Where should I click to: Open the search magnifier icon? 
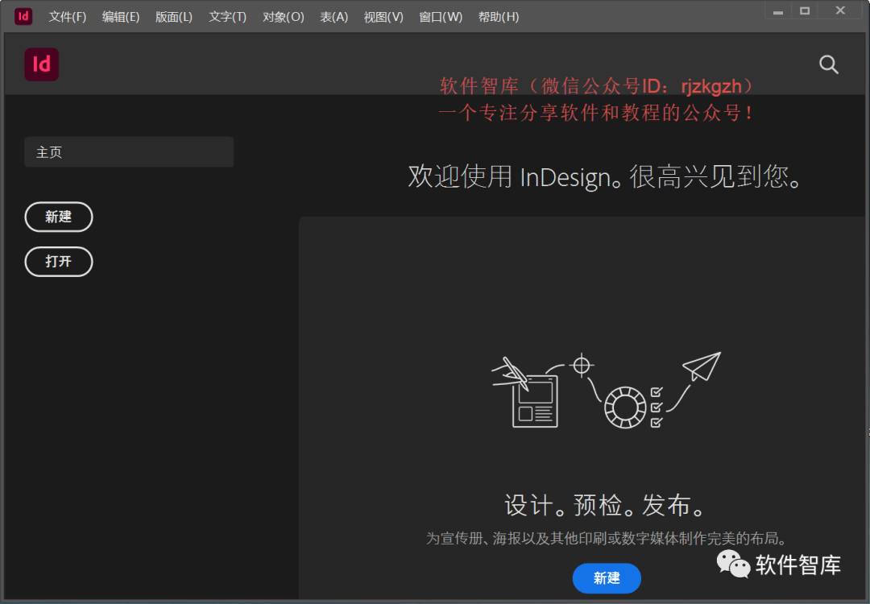828,64
